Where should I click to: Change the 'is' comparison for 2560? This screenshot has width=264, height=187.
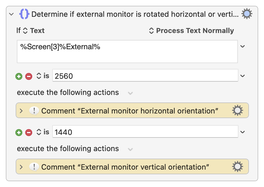(x=43, y=76)
